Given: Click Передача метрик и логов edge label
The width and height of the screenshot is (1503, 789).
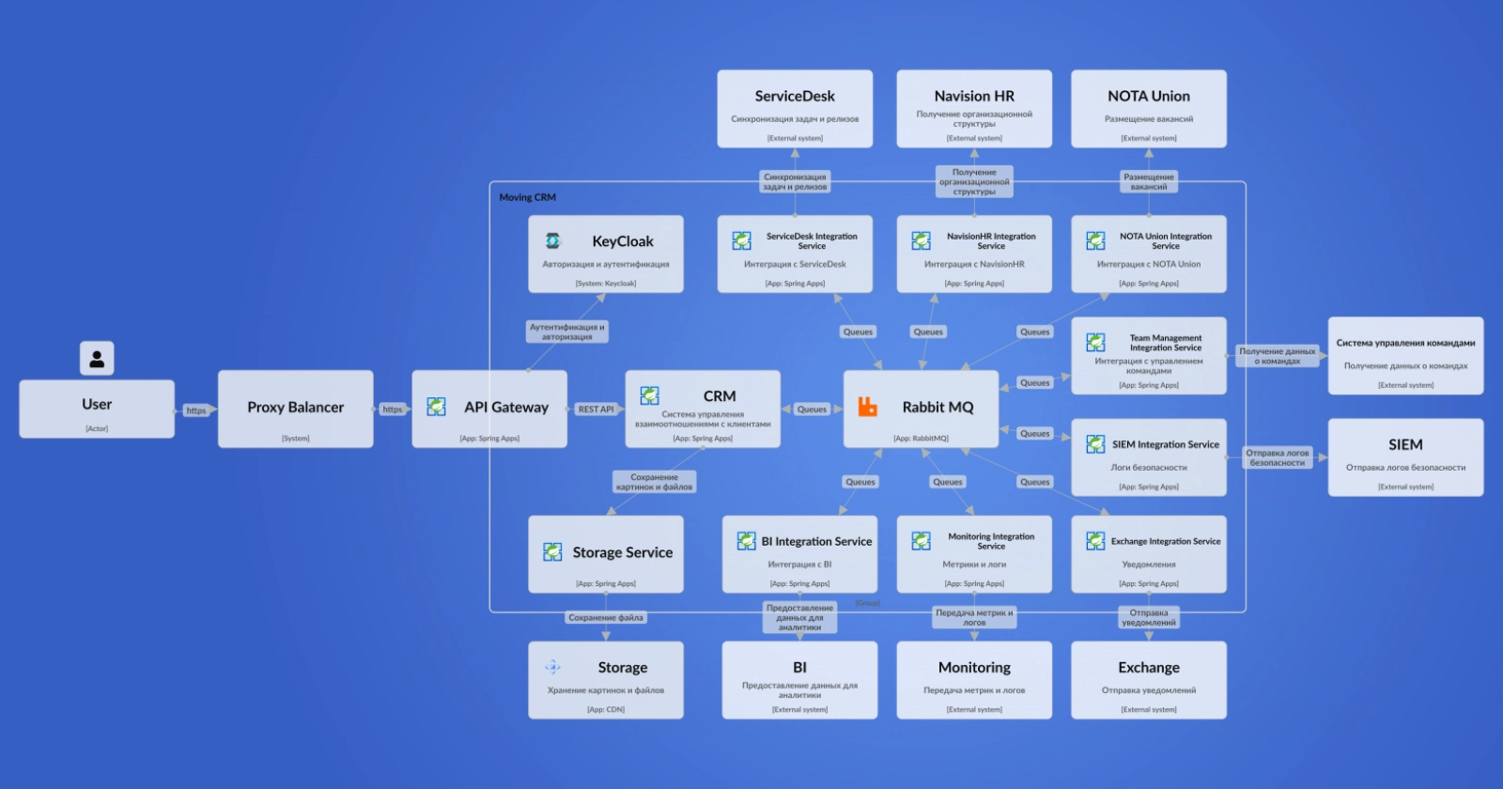Looking at the screenshot, I should click(x=974, y=617).
